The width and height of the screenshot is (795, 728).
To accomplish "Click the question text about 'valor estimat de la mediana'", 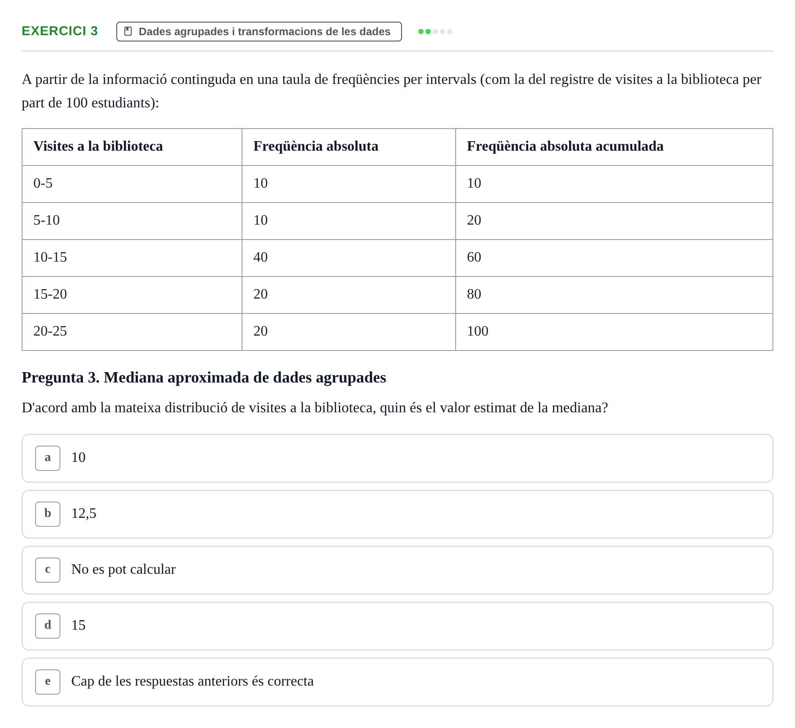I will tap(315, 408).
